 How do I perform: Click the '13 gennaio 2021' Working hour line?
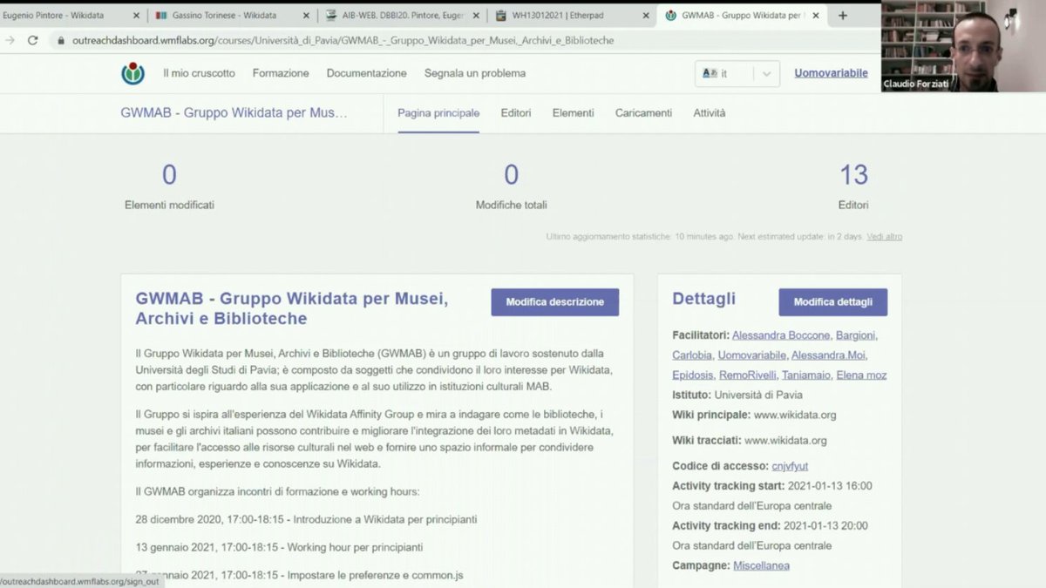[279, 548]
